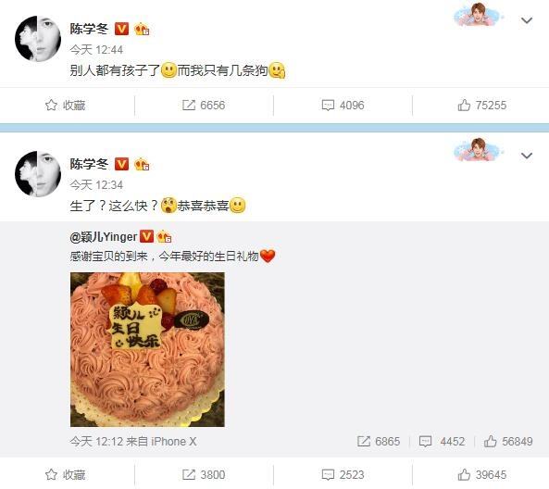Repost the 12:44 post showing 6656
549x489 pixels.
point(204,105)
